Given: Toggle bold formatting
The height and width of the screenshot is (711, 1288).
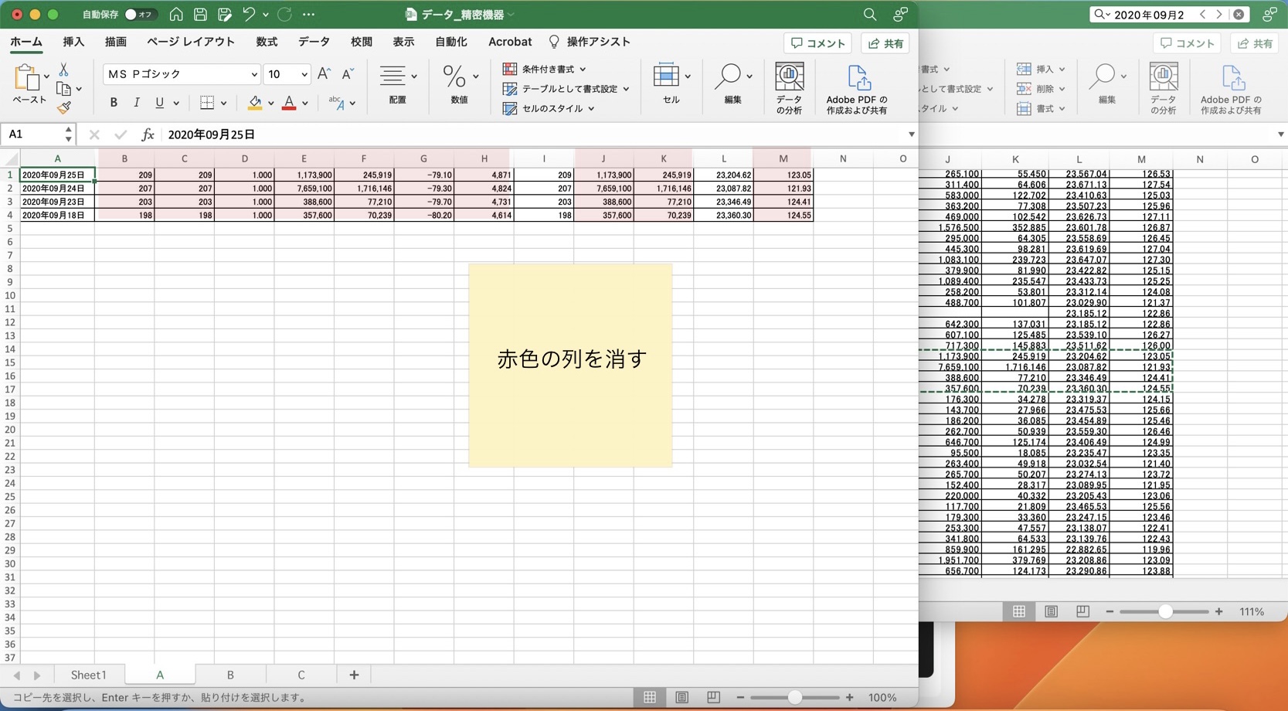Looking at the screenshot, I should (114, 103).
